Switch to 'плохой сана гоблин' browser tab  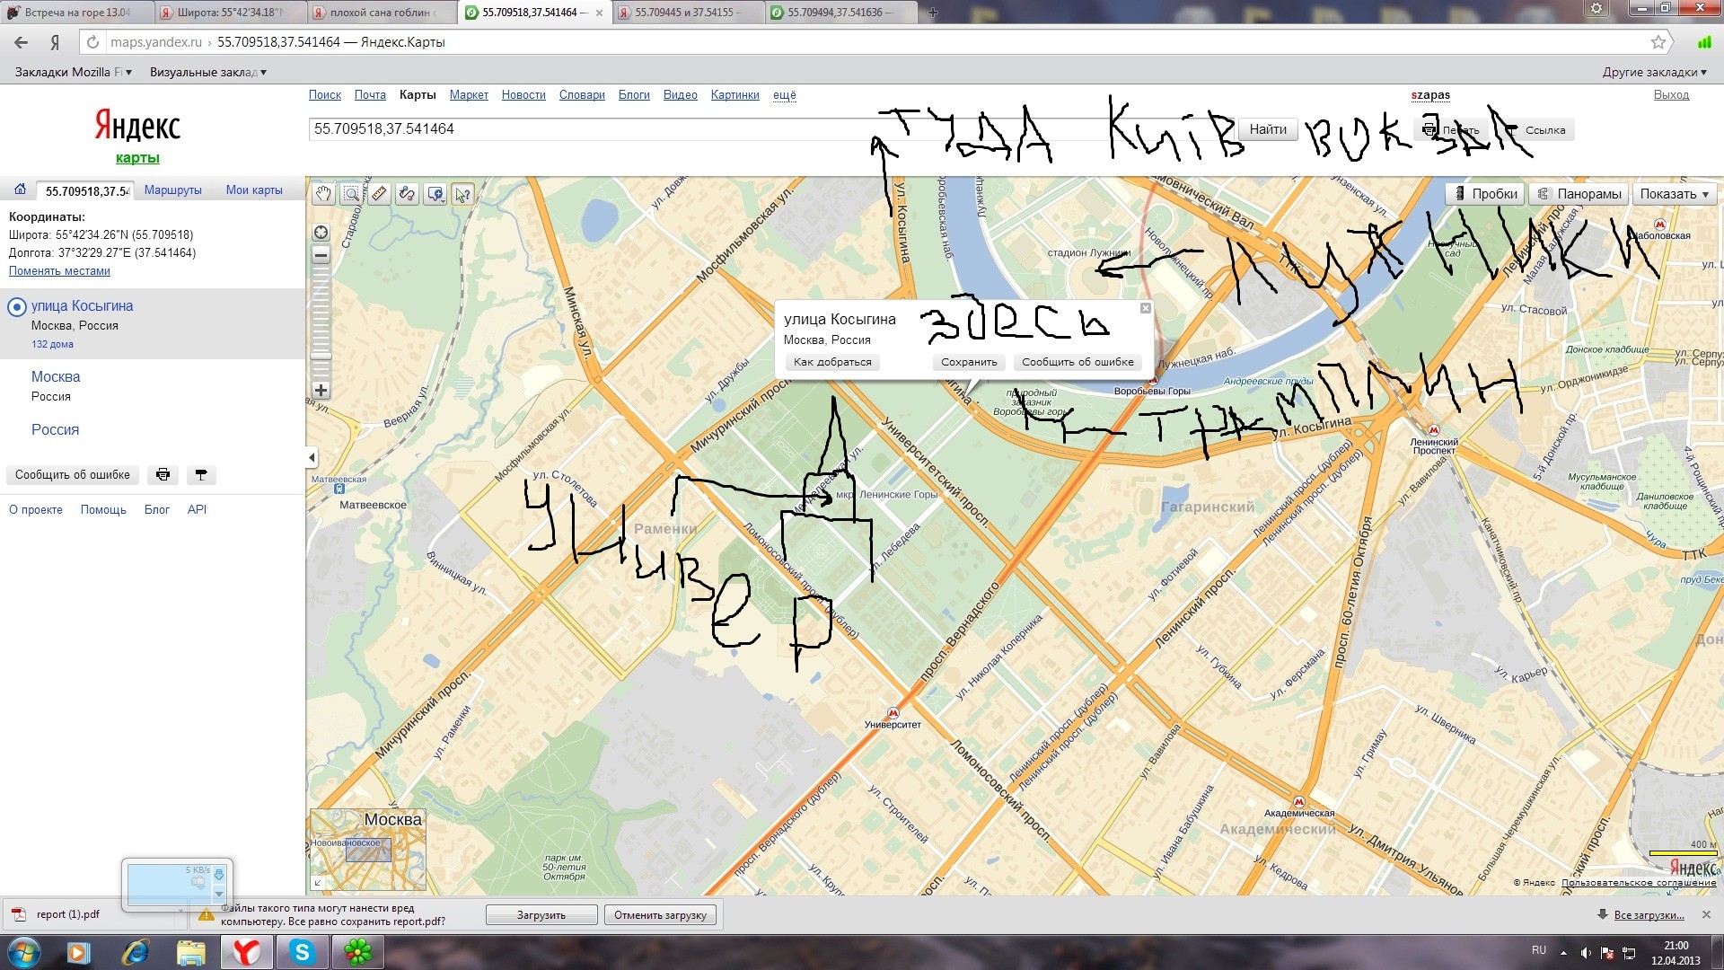pyautogui.click(x=382, y=13)
